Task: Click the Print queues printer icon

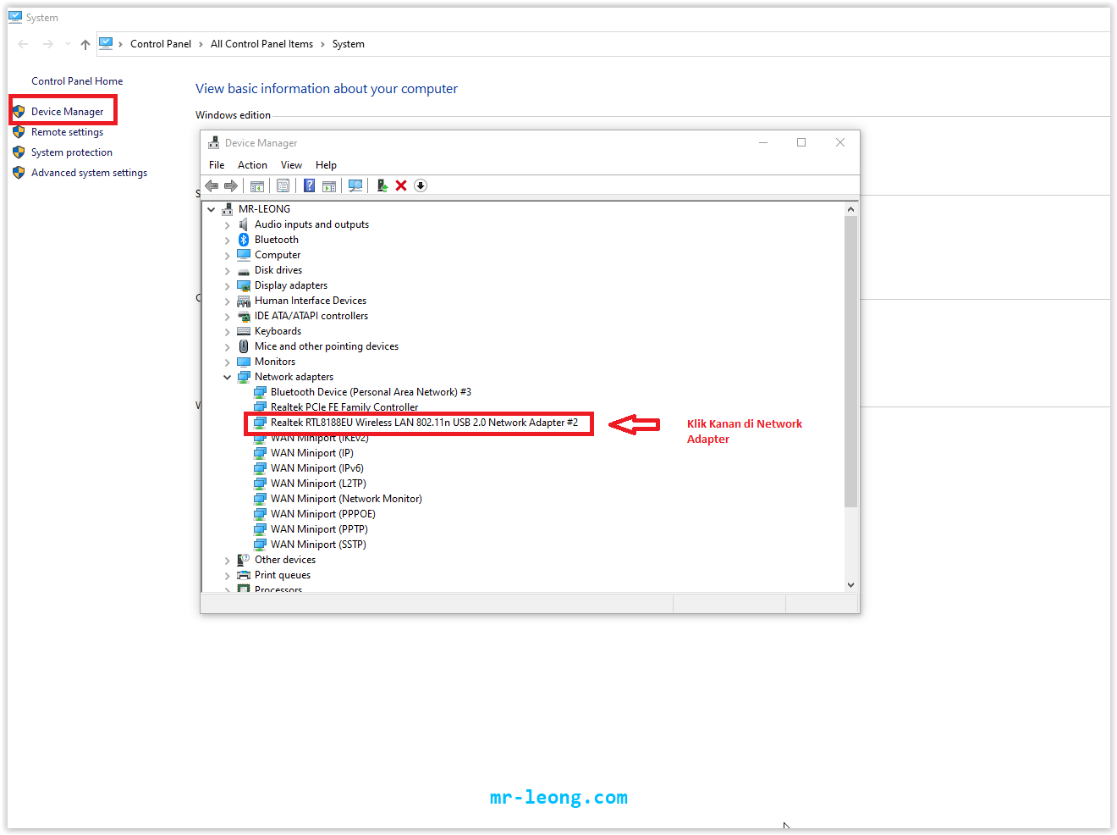Action: pyautogui.click(x=244, y=575)
